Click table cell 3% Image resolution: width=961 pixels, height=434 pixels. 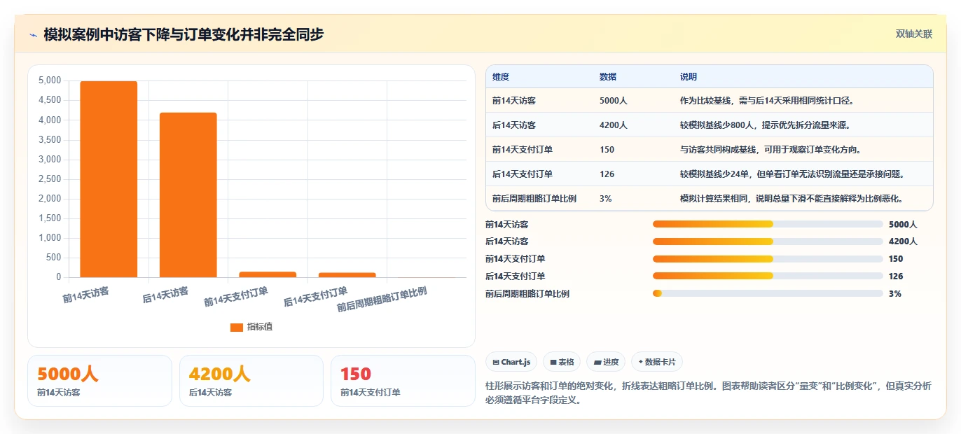pyautogui.click(x=606, y=199)
